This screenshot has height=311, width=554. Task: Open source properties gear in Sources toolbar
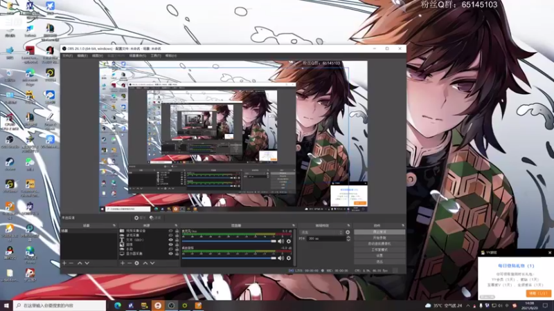(x=136, y=263)
